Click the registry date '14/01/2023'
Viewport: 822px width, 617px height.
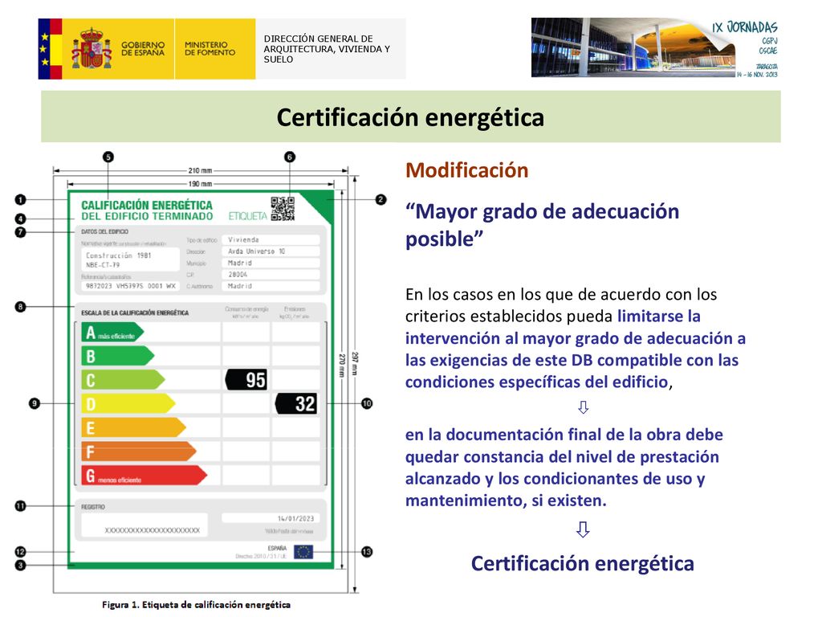pyautogui.click(x=271, y=518)
